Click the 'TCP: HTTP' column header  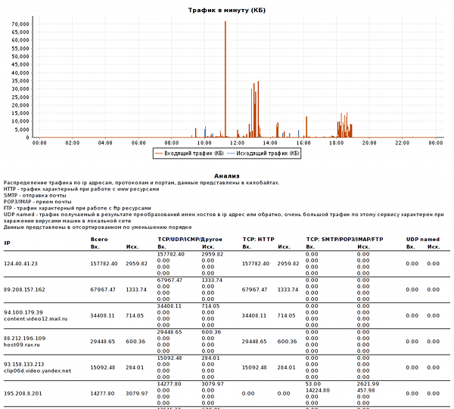pyautogui.click(x=258, y=239)
